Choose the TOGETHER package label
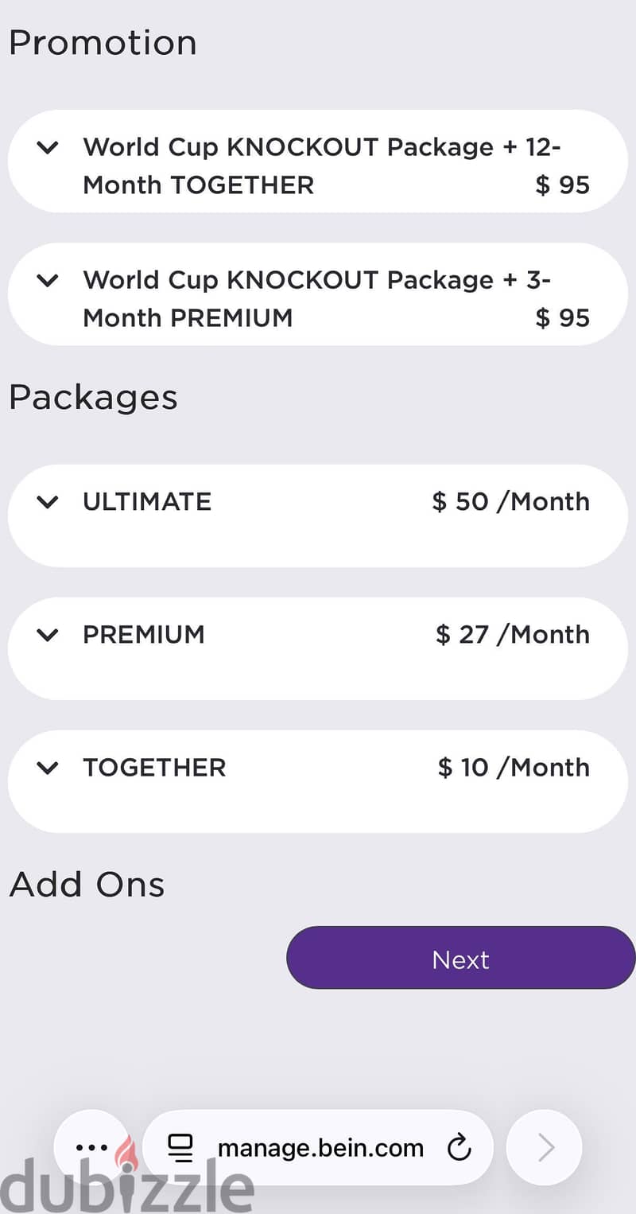Screen dimensions: 636x1214 pos(154,768)
